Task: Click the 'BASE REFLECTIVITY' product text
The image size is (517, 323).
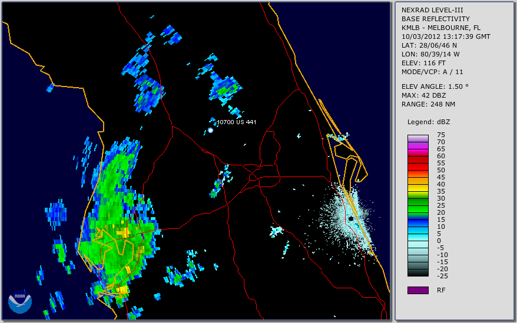Action: [x=436, y=19]
